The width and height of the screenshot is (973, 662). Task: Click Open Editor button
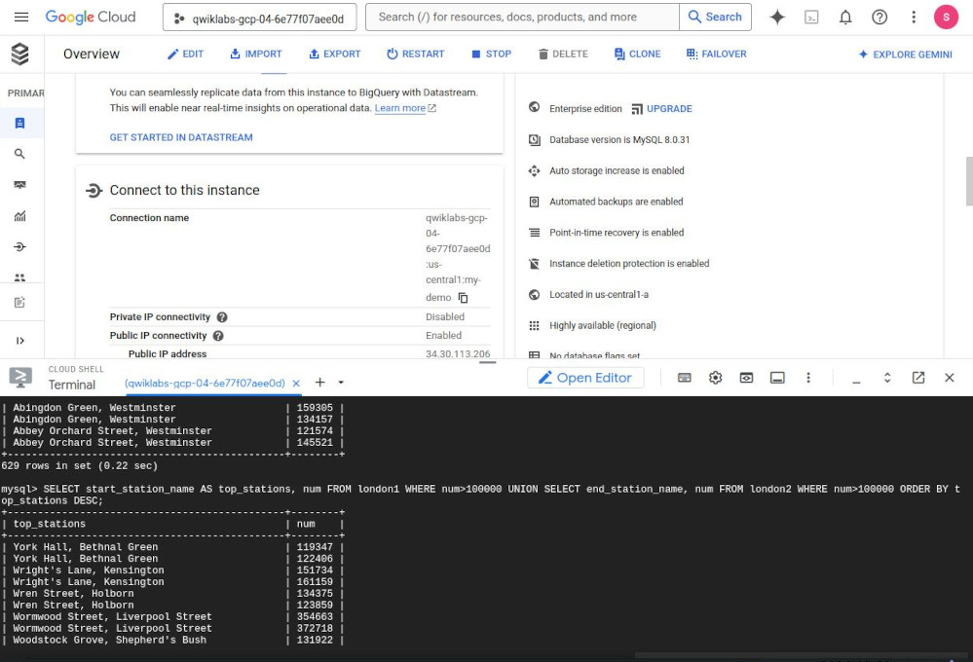pyautogui.click(x=585, y=378)
